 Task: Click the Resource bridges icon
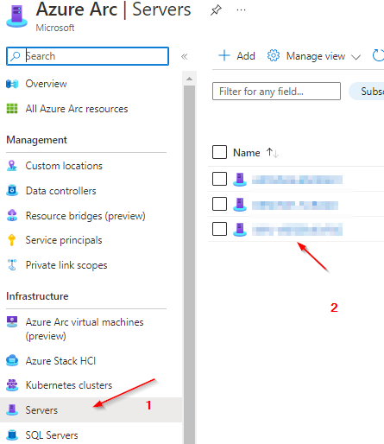point(12,215)
